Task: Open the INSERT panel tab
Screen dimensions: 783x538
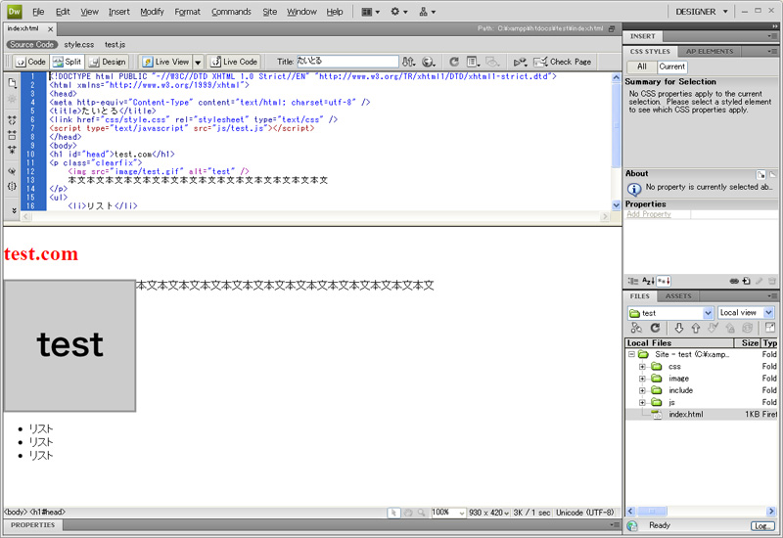Action: (x=642, y=36)
